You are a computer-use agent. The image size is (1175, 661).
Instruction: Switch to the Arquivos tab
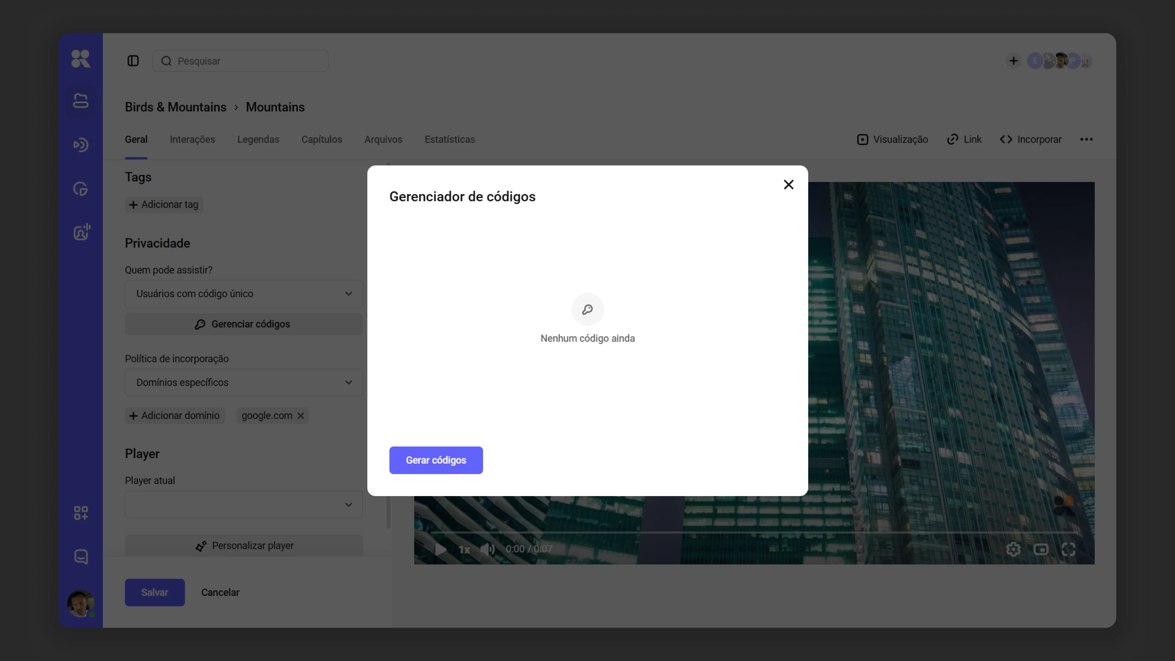pos(383,140)
